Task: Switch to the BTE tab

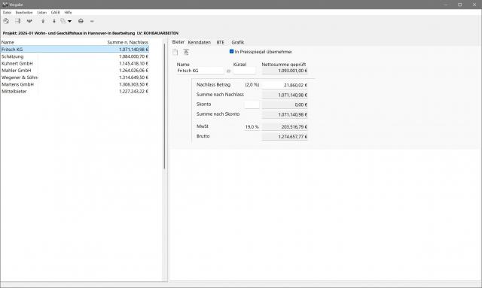Action: [221, 42]
